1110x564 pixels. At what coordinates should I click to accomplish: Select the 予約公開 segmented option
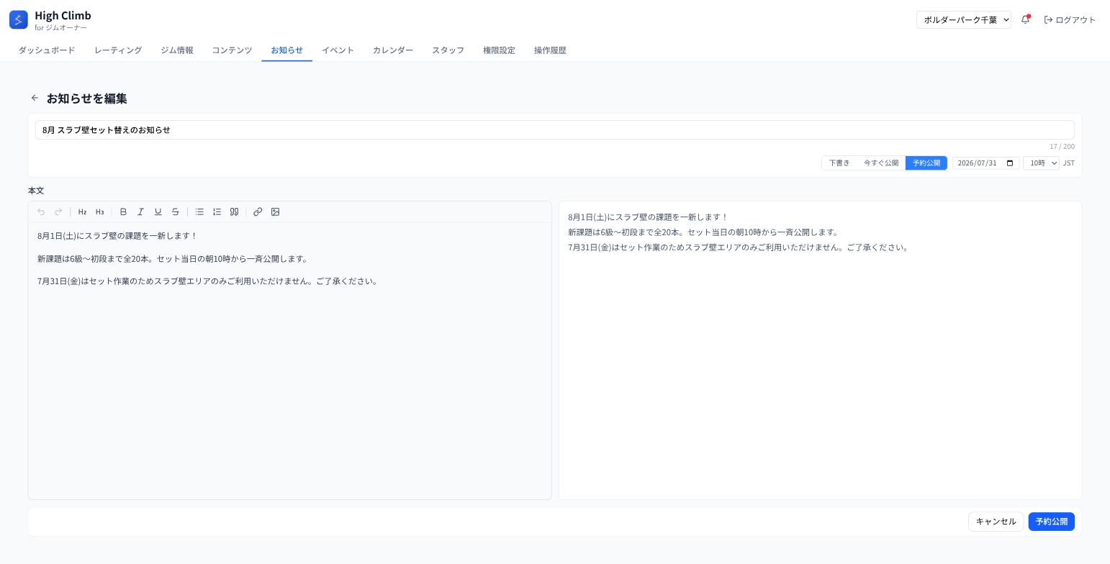coord(926,163)
